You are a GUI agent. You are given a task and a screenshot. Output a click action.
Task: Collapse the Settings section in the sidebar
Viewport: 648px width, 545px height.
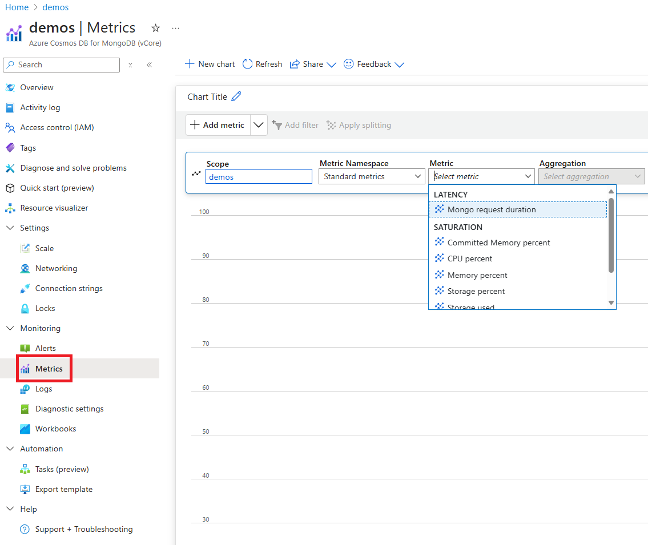[x=10, y=228]
